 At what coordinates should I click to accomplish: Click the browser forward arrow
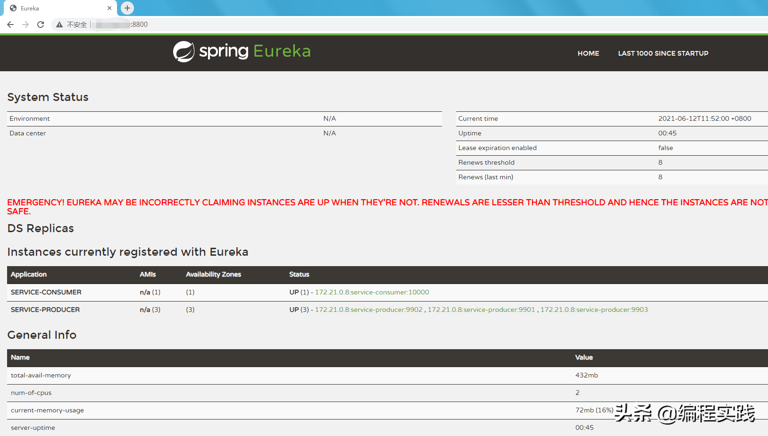click(25, 25)
